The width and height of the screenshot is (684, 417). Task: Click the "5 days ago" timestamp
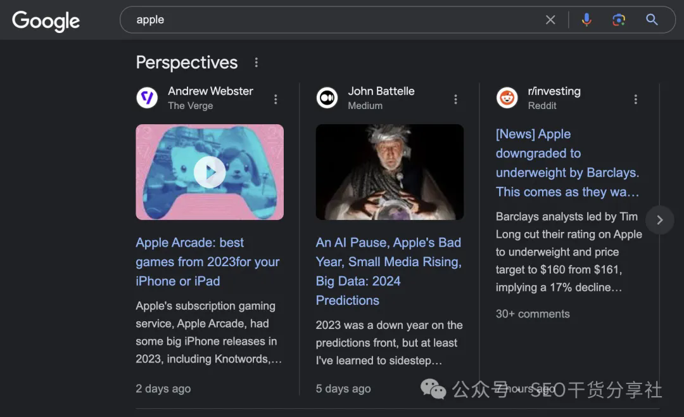click(343, 388)
